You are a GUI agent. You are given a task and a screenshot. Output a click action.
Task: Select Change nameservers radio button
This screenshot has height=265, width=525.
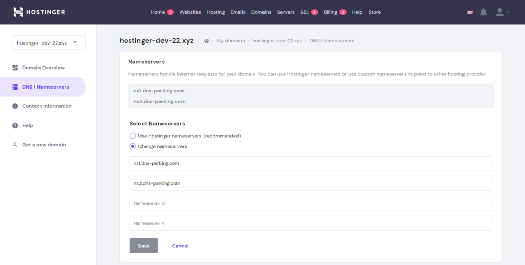pyautogui.click(x=133, y=146)
